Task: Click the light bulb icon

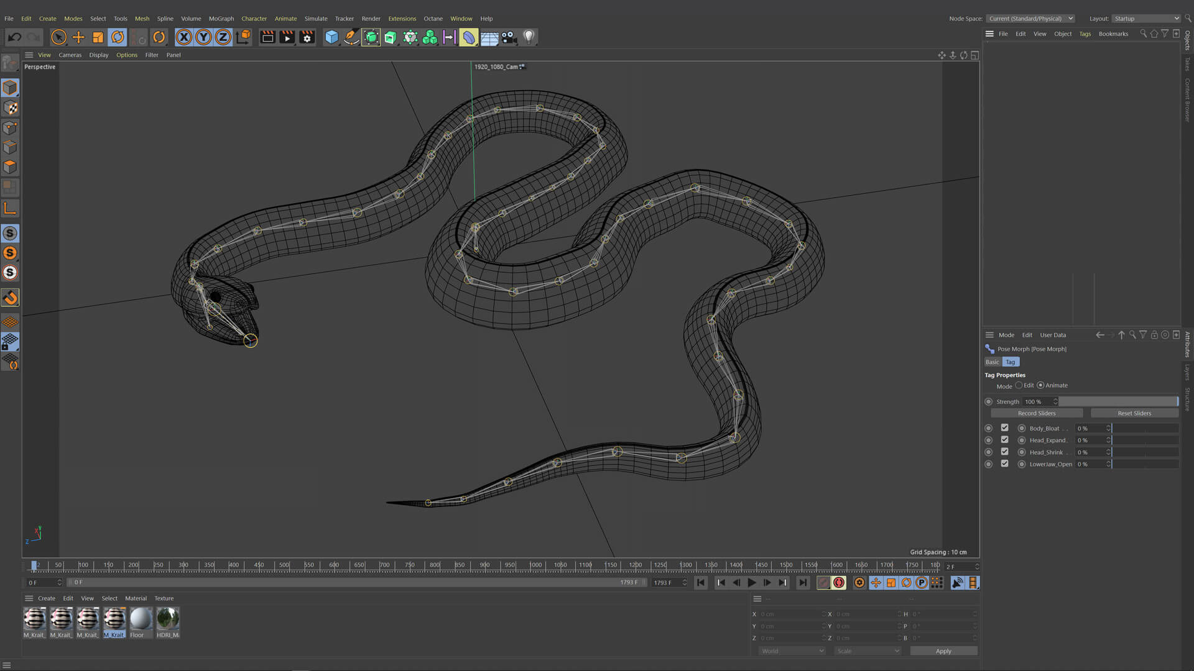Action: click(x=529, y=37)
